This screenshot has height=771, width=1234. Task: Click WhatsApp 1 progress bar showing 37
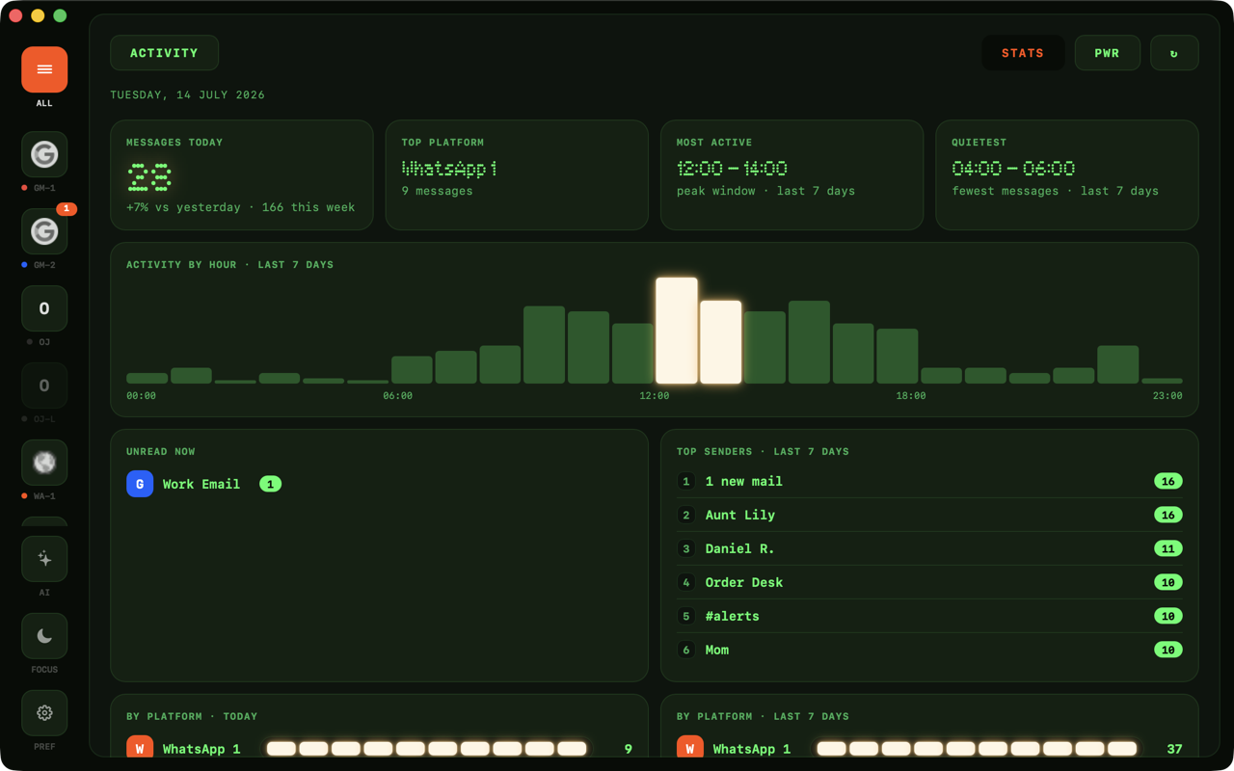pos(977,749)
